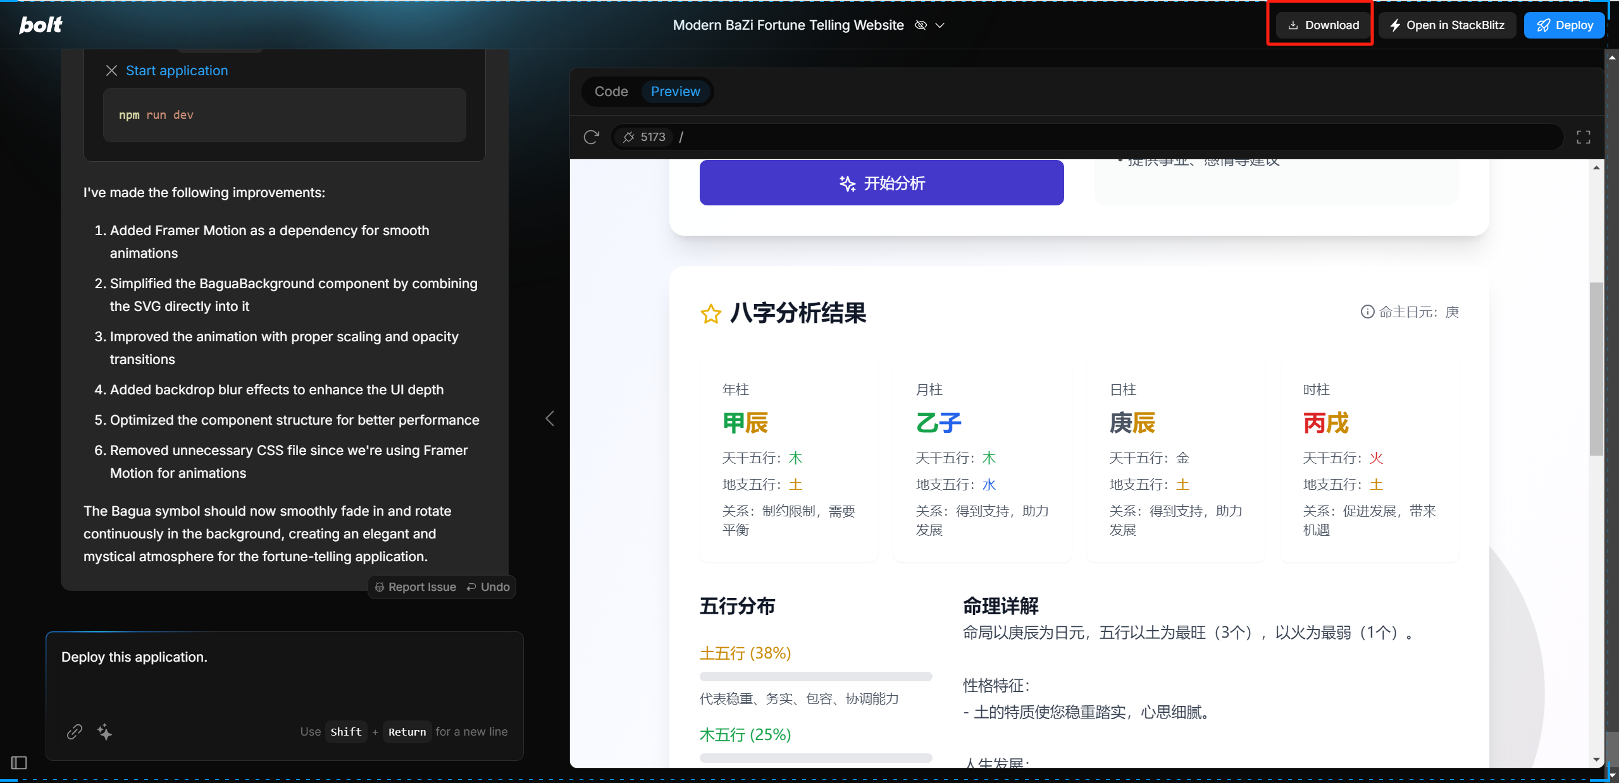Open the project title dropdown chevron
This screenshot has height=783, width=1619.
940,25
